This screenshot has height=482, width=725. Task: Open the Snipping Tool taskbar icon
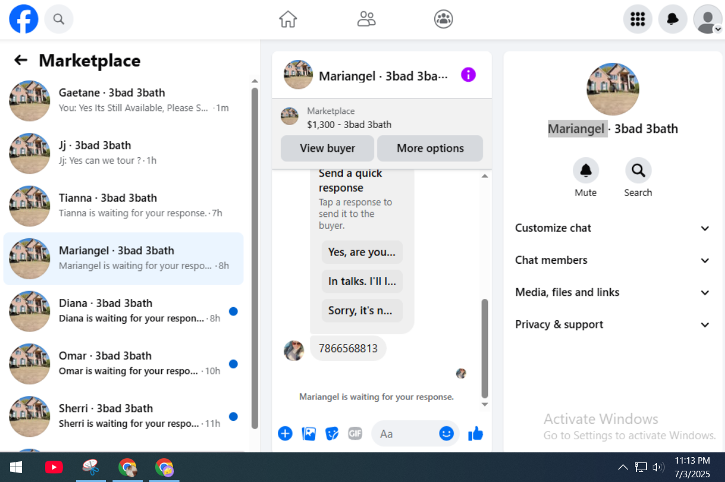point(91,467)
